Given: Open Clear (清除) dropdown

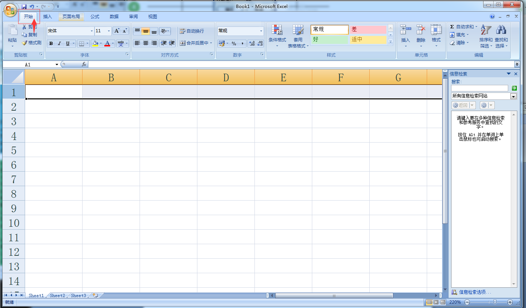Looking at the screenshot, I should pos(459,43).
